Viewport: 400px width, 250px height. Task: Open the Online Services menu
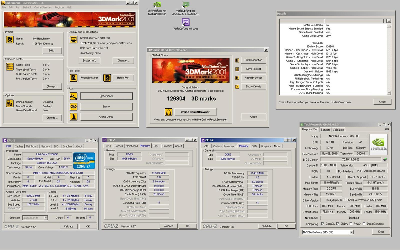coord(43,7)
